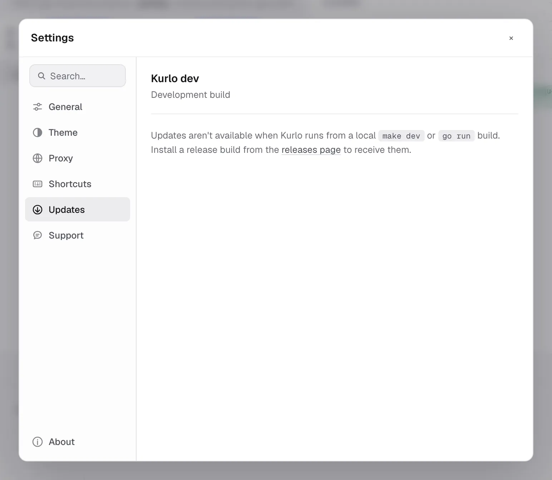Viewport: 552px width, 480px height.
Task: Click the General sliders icon
Action: 38,107
